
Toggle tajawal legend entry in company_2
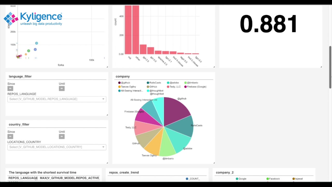click(298, 179)
